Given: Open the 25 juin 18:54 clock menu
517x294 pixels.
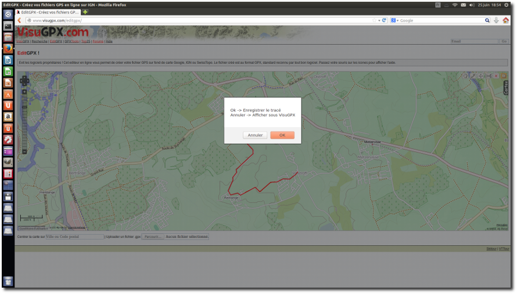Looking at the screenshot, I should coord(489,5).
